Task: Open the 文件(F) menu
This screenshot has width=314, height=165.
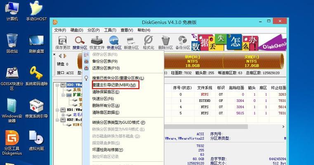Action: click(x=60, y=30)
